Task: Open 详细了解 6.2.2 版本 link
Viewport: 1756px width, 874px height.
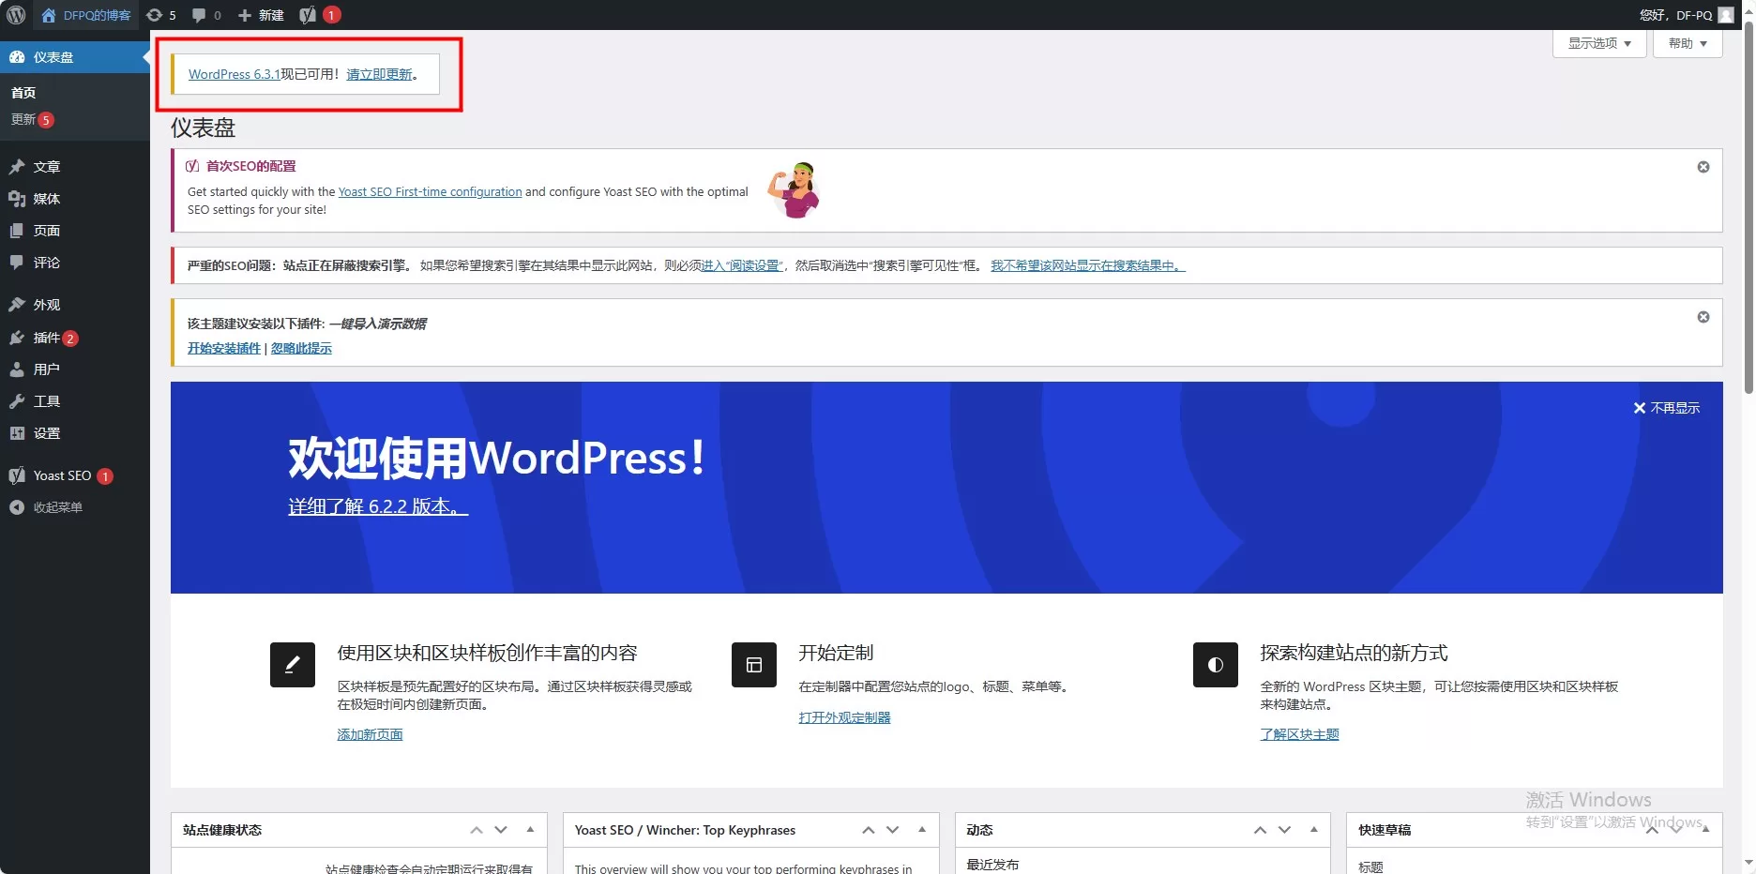Action: [378, 506]
